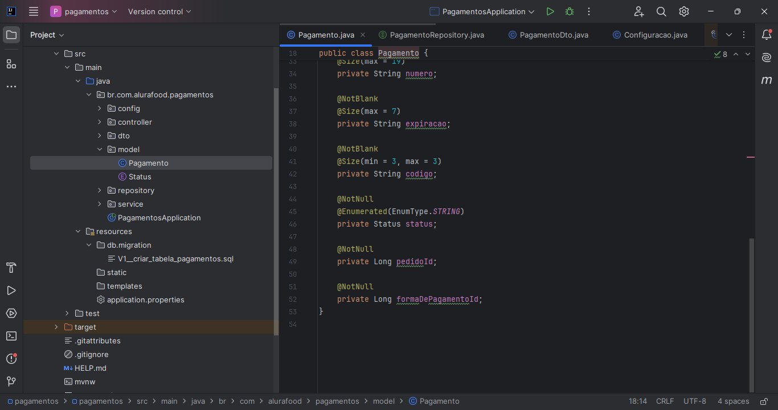778x410 pixels.
Task: Open IDE settings gear icon
Action: (x=684, y=11)
